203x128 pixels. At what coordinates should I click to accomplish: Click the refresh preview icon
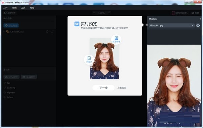pos(198,25)
